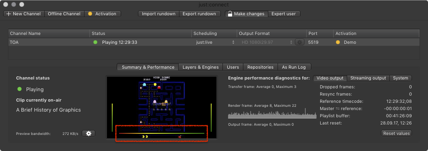Click the padlock icon beside Make changes
This screenshot has width=428, height=151.
pos(230,14)
